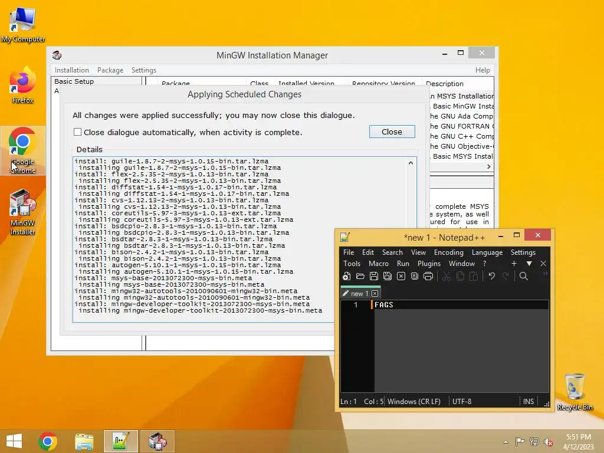Open the Run menu in Notepad++
This screenshot has width=604, height=453.
pos(403,264)
